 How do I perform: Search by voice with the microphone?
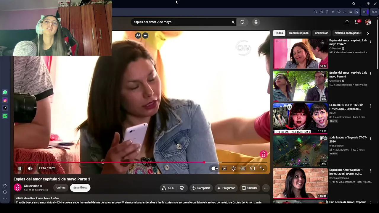(x=256, y=22)
